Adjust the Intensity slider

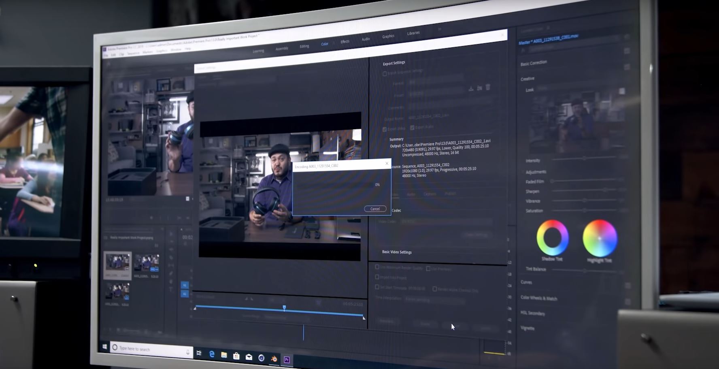584,159
